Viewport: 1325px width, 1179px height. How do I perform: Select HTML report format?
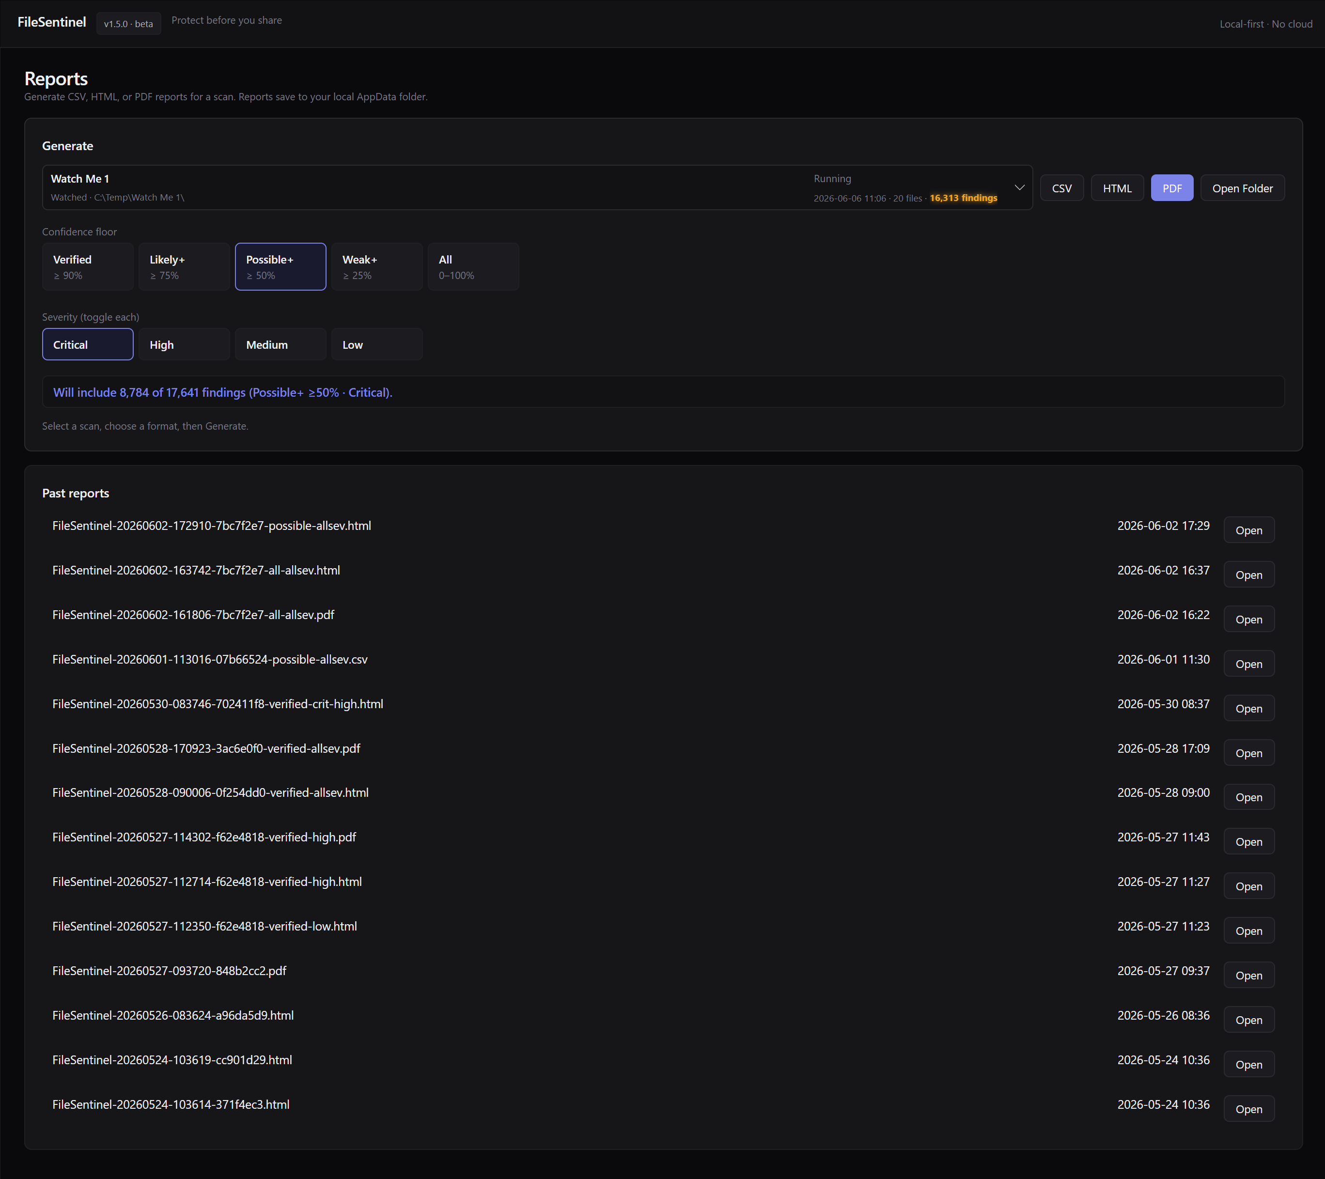pyautogui.click(x=1117, y=188)
